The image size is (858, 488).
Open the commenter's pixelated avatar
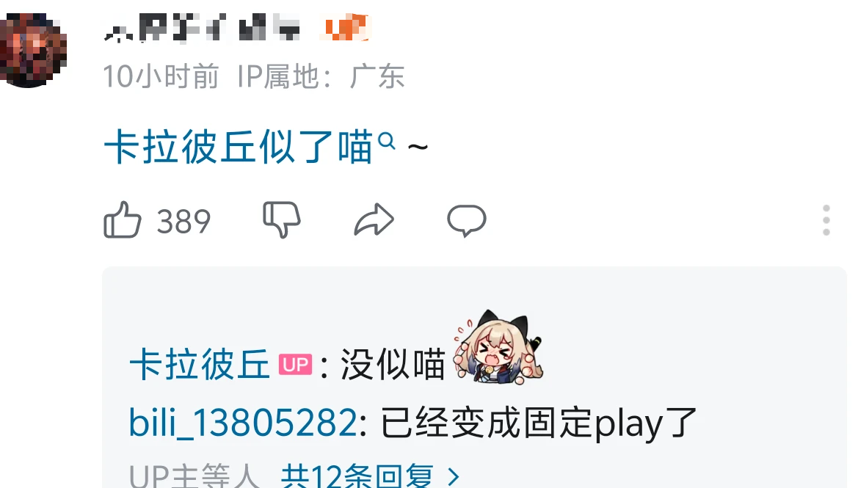[33, 49]
